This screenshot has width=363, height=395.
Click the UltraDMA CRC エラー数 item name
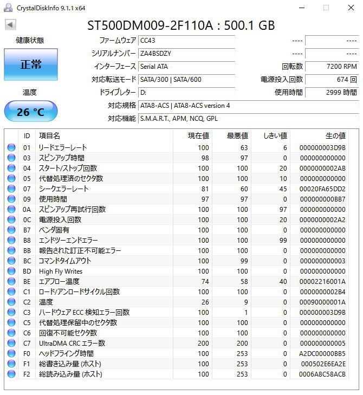(72, 344)
